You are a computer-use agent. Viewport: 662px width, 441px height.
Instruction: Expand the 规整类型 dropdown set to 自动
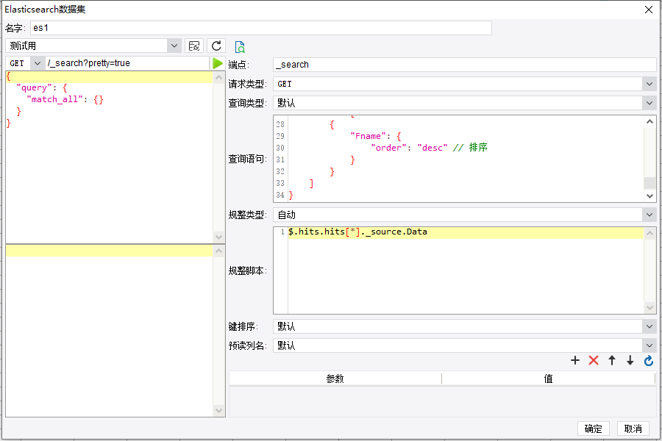click(x=649, y=215)
